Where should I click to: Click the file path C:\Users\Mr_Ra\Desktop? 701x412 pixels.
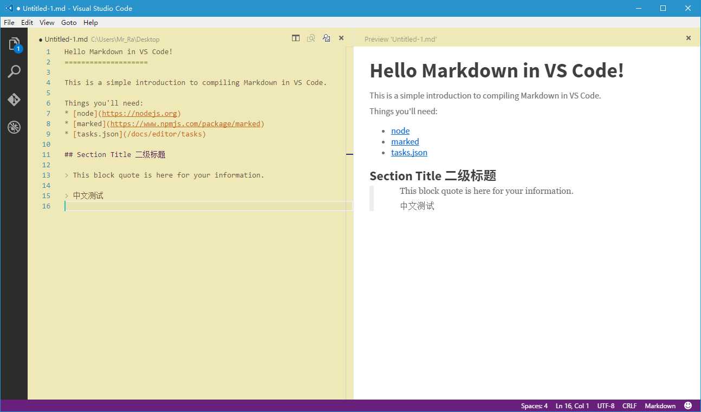pos(125,40)
